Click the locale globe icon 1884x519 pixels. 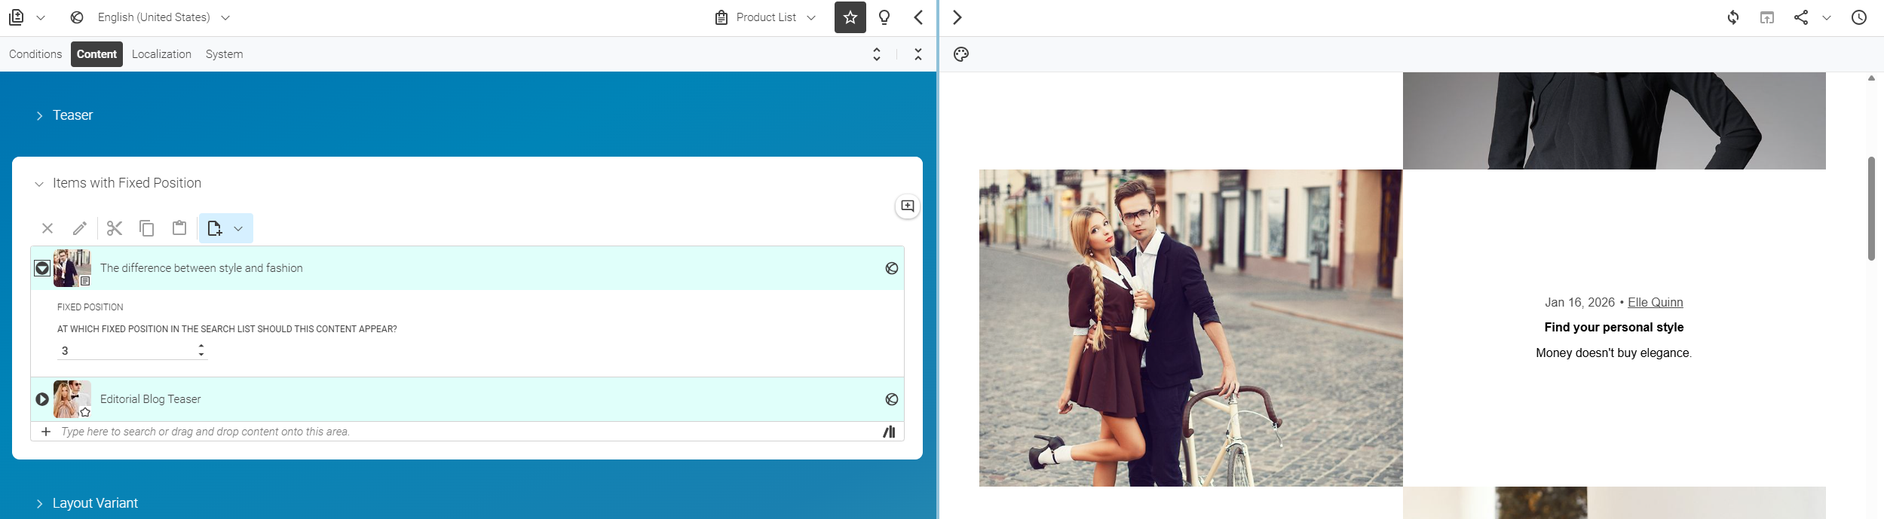click(77, 17)
